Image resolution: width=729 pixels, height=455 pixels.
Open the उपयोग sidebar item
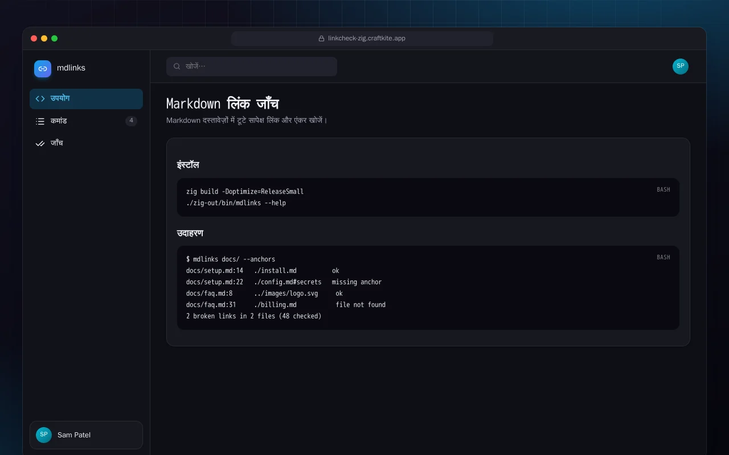click(86, 99)
